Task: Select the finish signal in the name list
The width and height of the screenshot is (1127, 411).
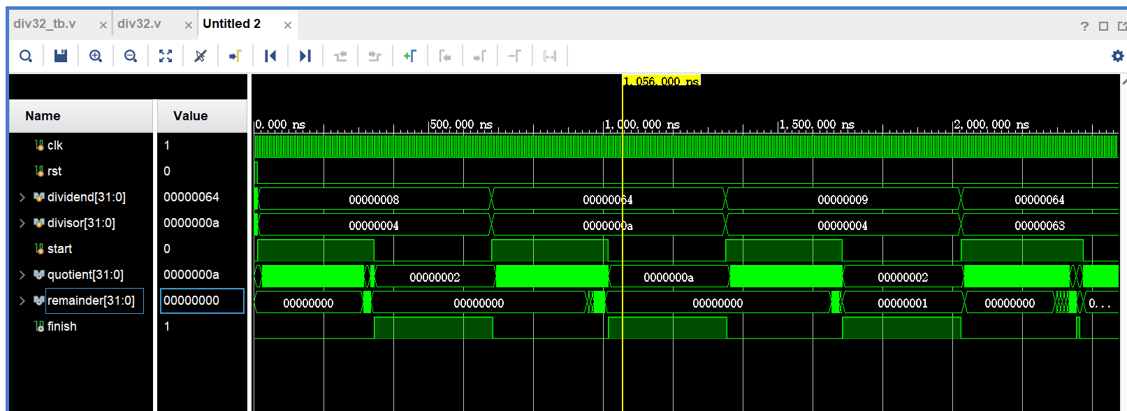Action: pyautogui.click(x=61, y=326)
